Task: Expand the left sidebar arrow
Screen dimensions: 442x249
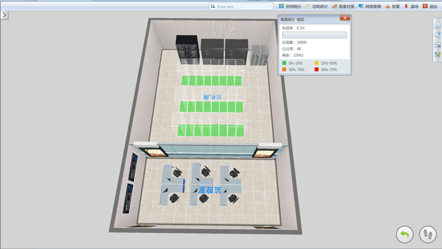Action: (4, 15)
